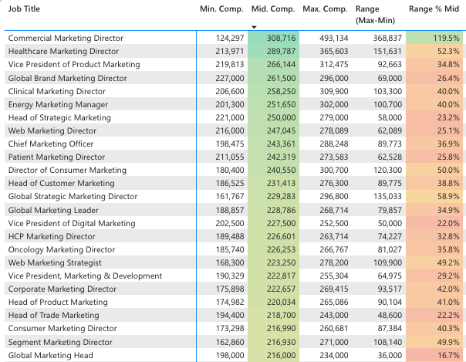Select Patient Marketing Director job title
The width and height of the screenshot is (466, 362).
(56, 157)
